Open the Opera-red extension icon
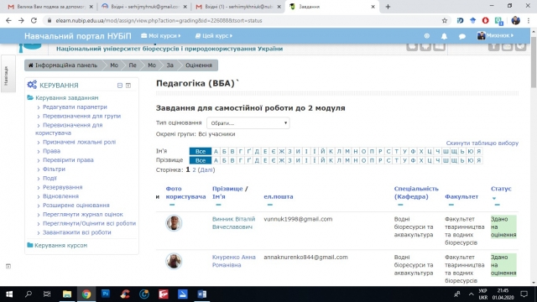Image resolution: width=537 pixels, height=302 pixels. (x=485, y=20)
